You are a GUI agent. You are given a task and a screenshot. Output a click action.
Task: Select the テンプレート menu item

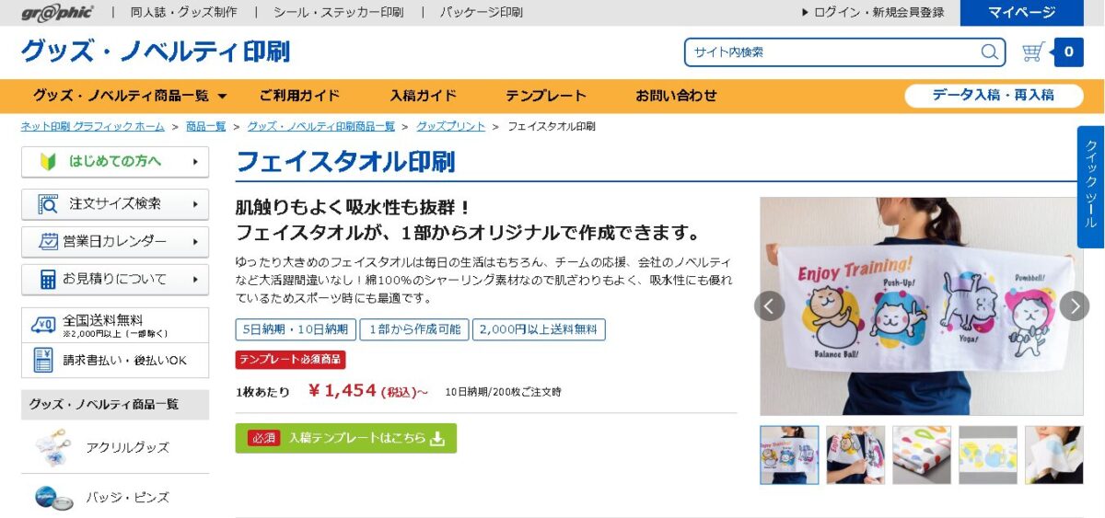(x=546, y=96)
